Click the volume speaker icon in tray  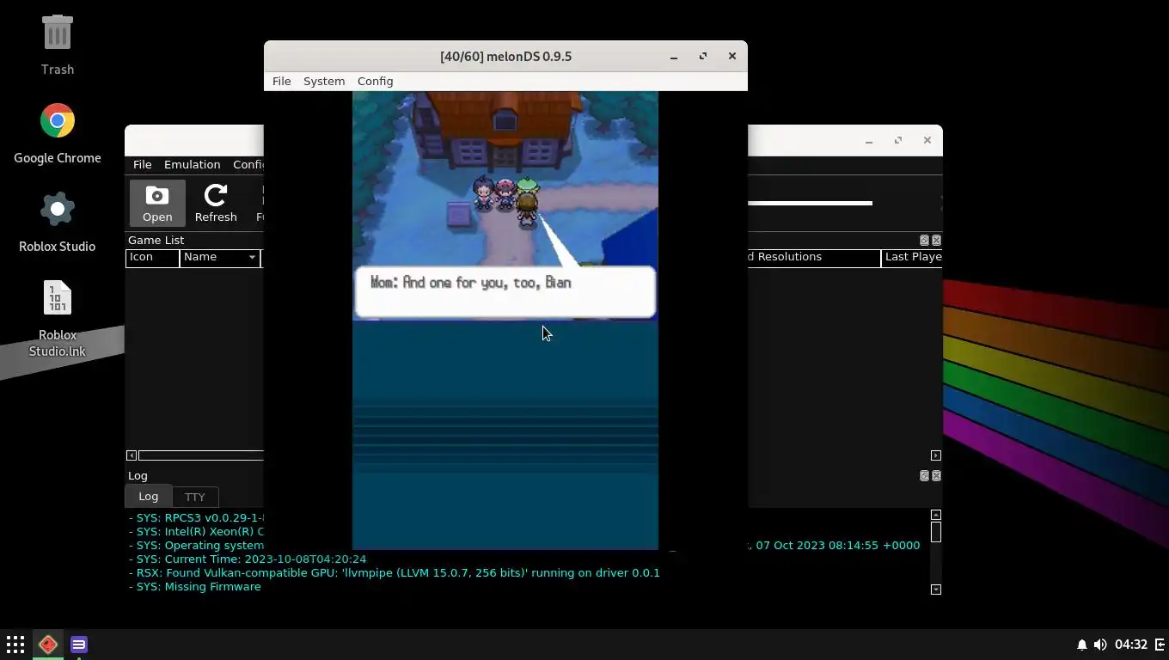coord(1100,645)
